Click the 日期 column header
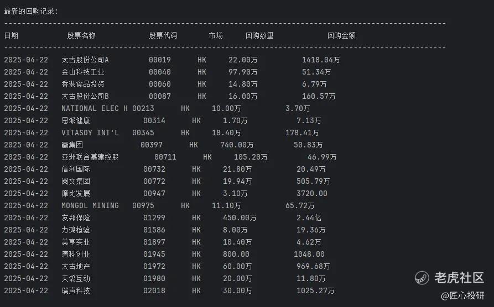This screenshot has height=307, width=494. click(x=12, y=35)
